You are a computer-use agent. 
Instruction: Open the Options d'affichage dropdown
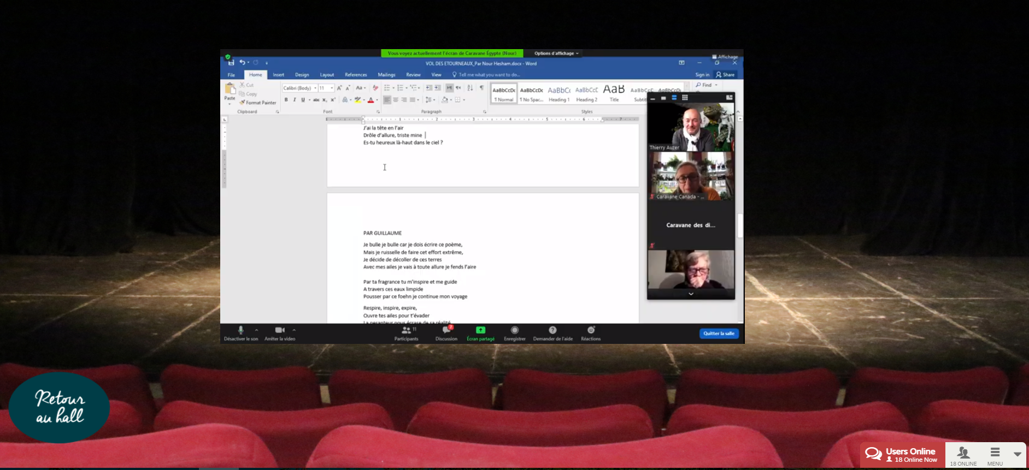click(x=556, y=53)
